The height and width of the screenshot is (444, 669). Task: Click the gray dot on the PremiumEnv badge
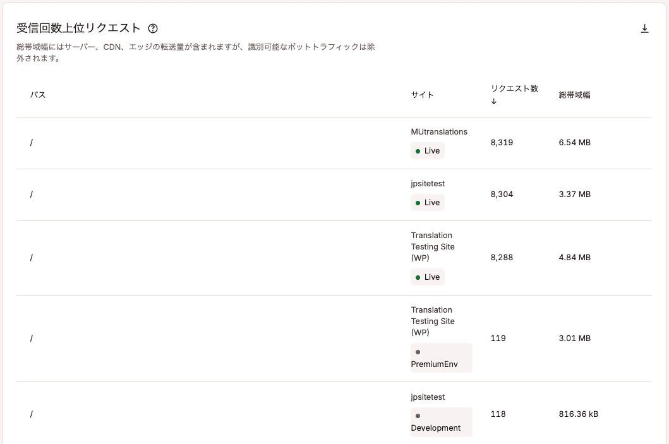(x=418, y=352)
